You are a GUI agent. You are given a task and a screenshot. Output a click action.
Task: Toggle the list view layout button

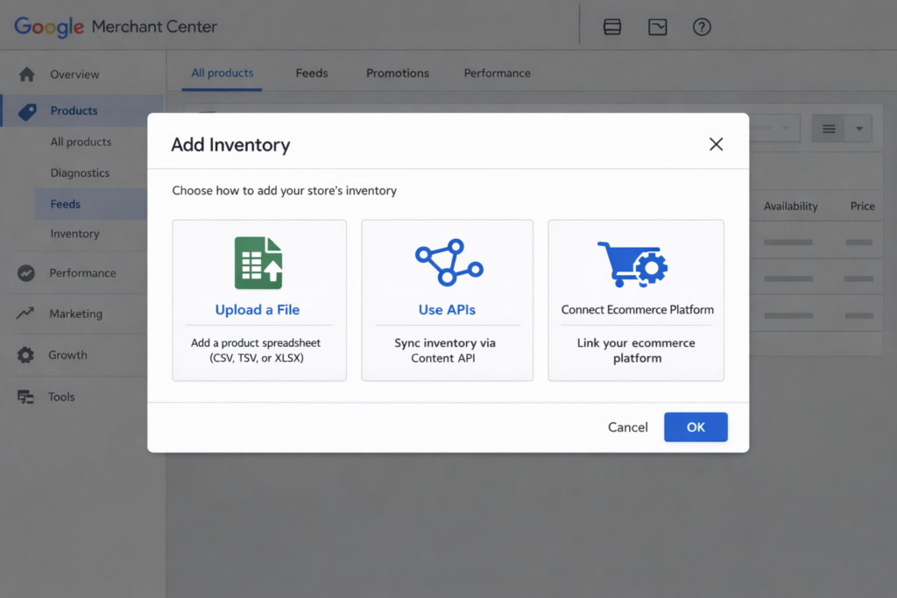click(828, 128)
